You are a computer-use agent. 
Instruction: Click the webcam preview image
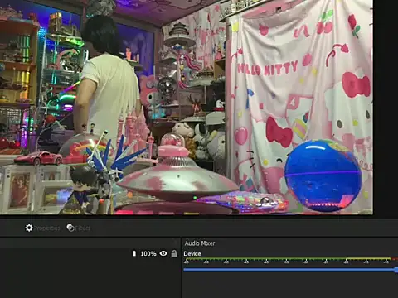187,107
